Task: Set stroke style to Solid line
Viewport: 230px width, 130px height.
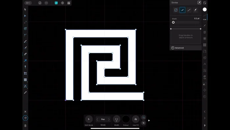Action: 182,10
